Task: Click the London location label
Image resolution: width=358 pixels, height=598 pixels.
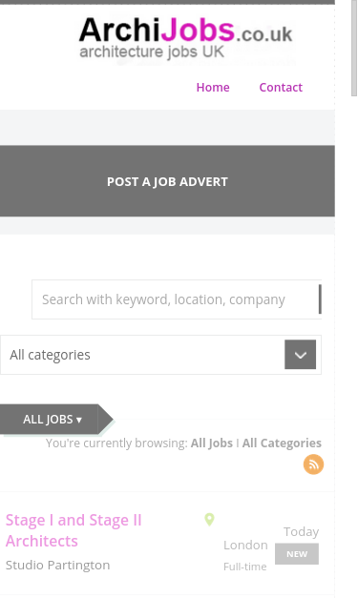Action: 245,545
